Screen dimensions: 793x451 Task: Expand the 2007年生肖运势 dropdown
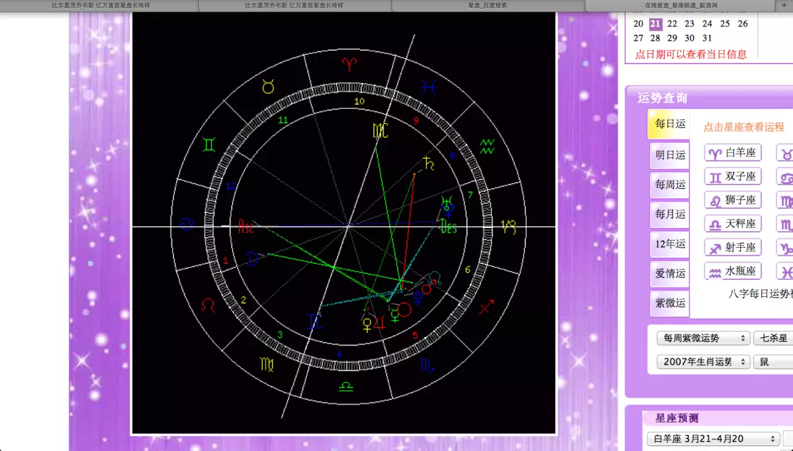703,362
